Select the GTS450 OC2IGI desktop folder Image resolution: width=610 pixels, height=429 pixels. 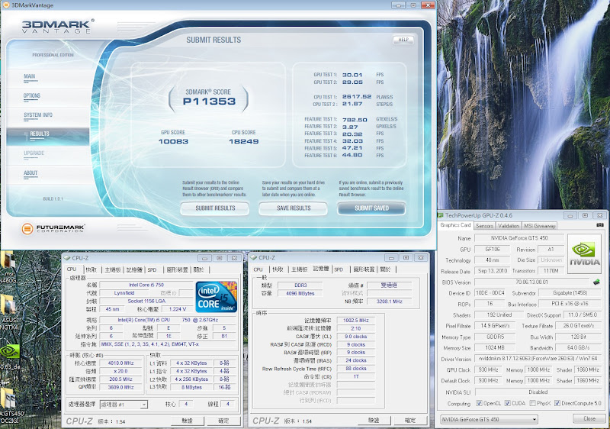[11, 405]
